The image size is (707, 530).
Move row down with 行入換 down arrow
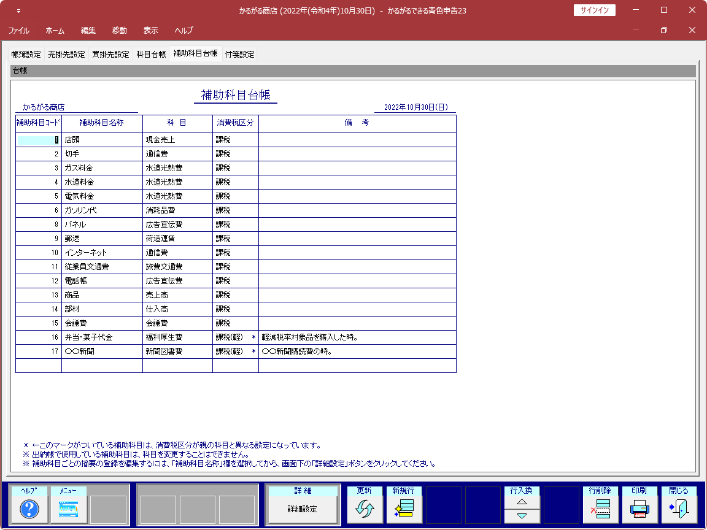tap(522, 516)
